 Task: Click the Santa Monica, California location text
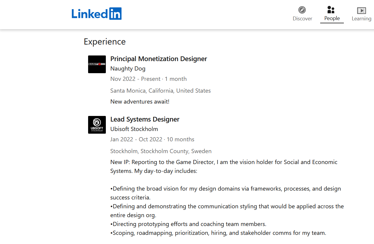160,91
